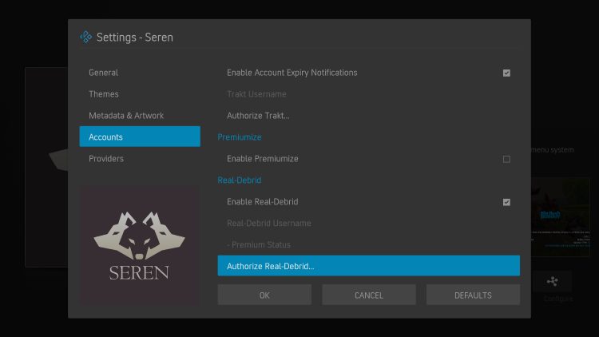599x337 pixels.
Task: Click Authorize Real-Debrid... option
Action: pyautogui.click(x=369, y=266)
